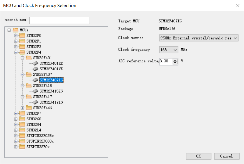244x164 pixels.
Task: Click the STM32F407 folder icon
Action: pos(29,74)
